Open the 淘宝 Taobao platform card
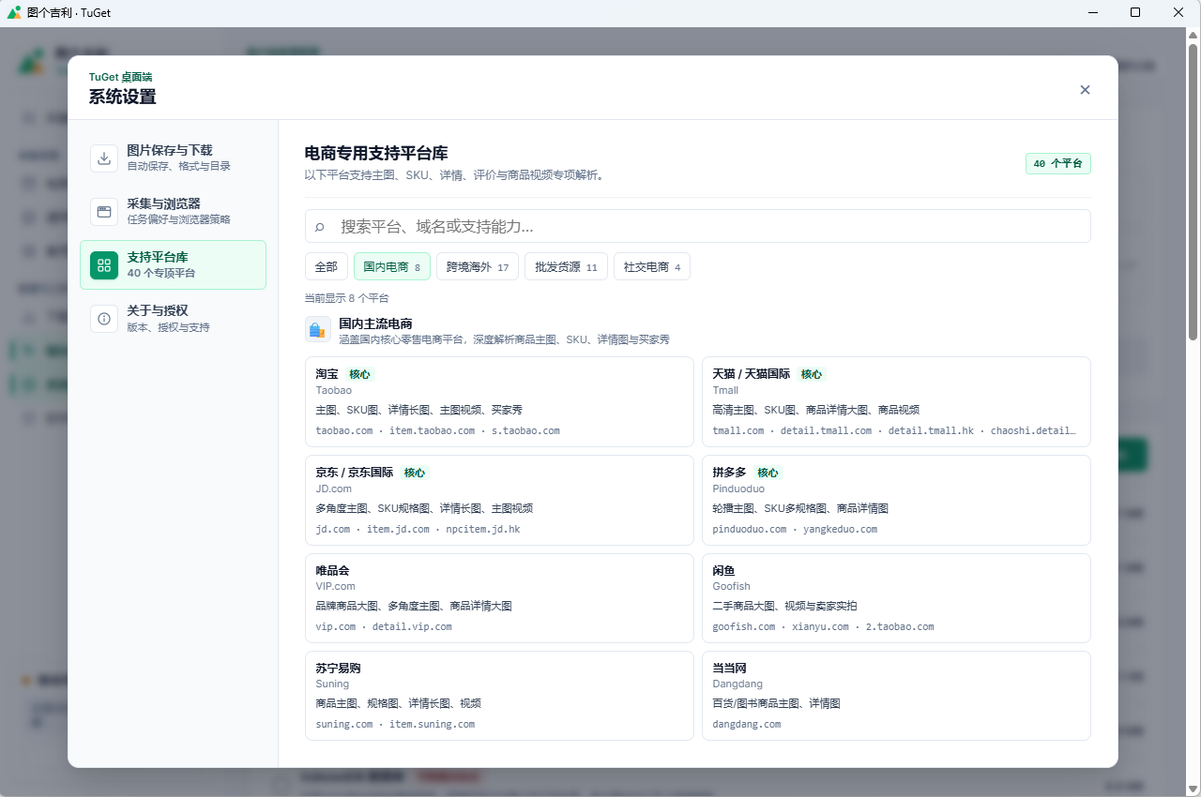The width and height of the screenshot is (1201, 797). 499,401
